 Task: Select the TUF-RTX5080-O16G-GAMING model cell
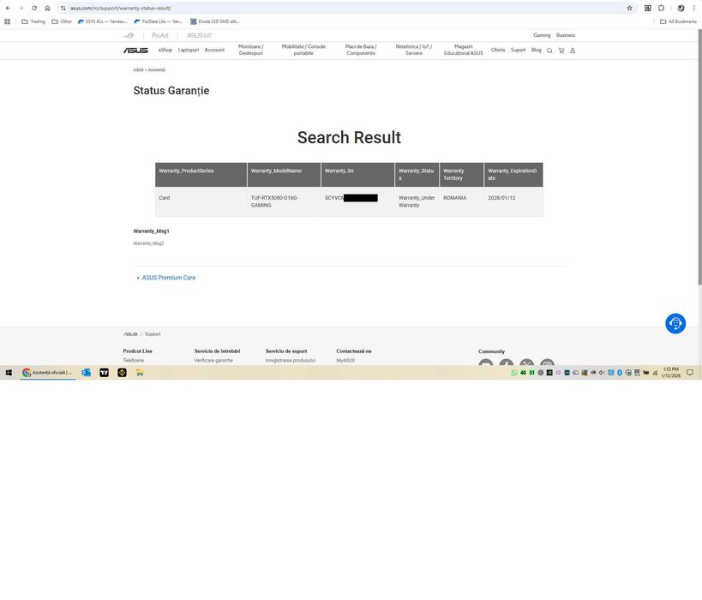tap(284, 201)
